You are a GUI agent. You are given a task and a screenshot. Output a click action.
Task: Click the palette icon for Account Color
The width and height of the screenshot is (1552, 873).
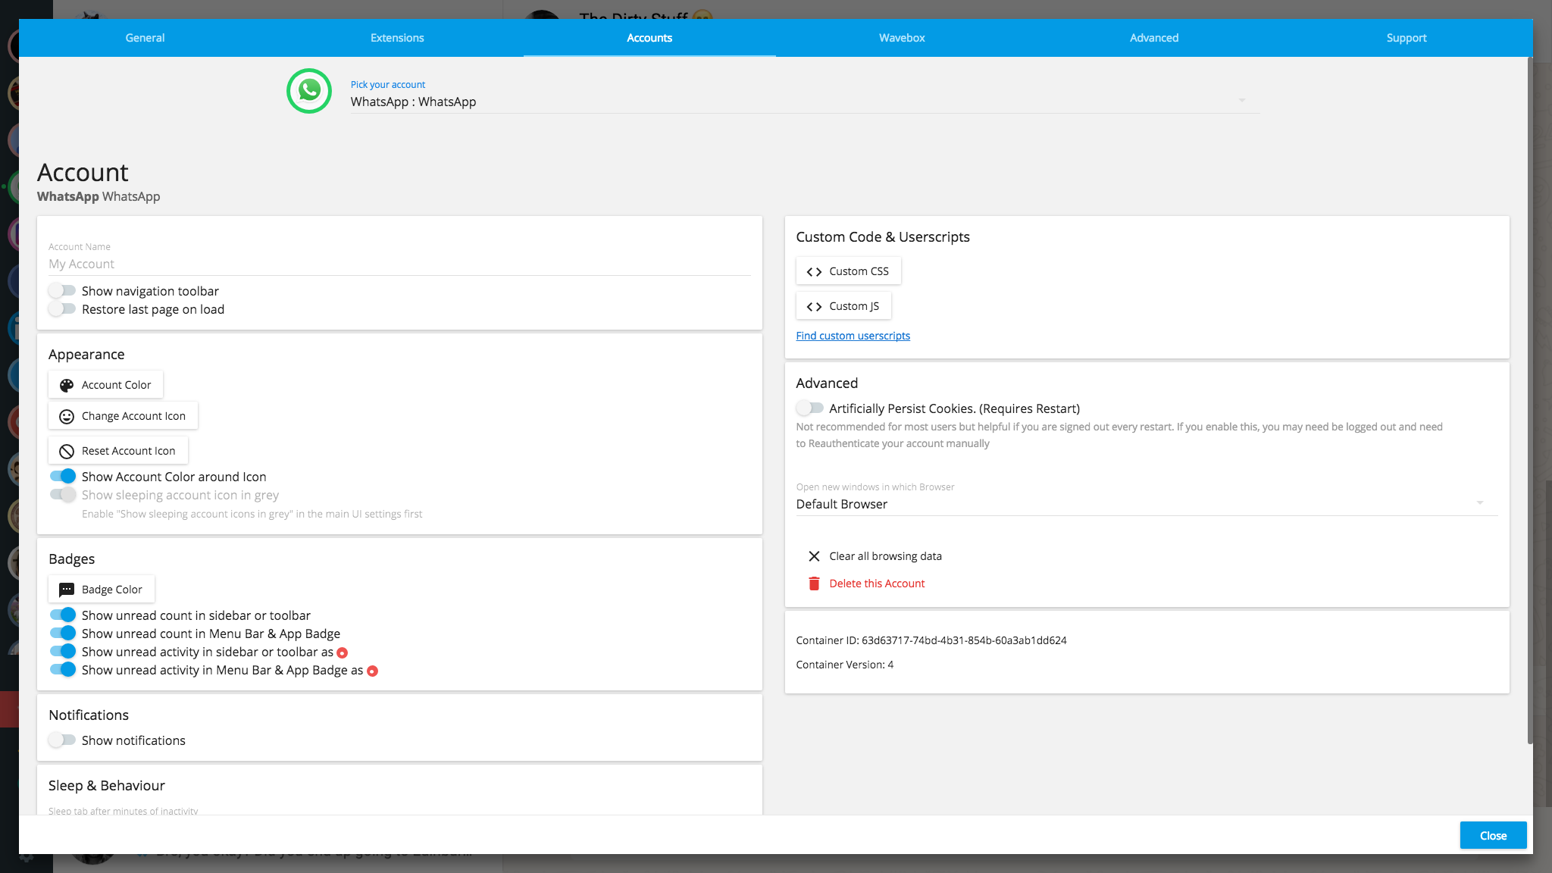[67, 385]
